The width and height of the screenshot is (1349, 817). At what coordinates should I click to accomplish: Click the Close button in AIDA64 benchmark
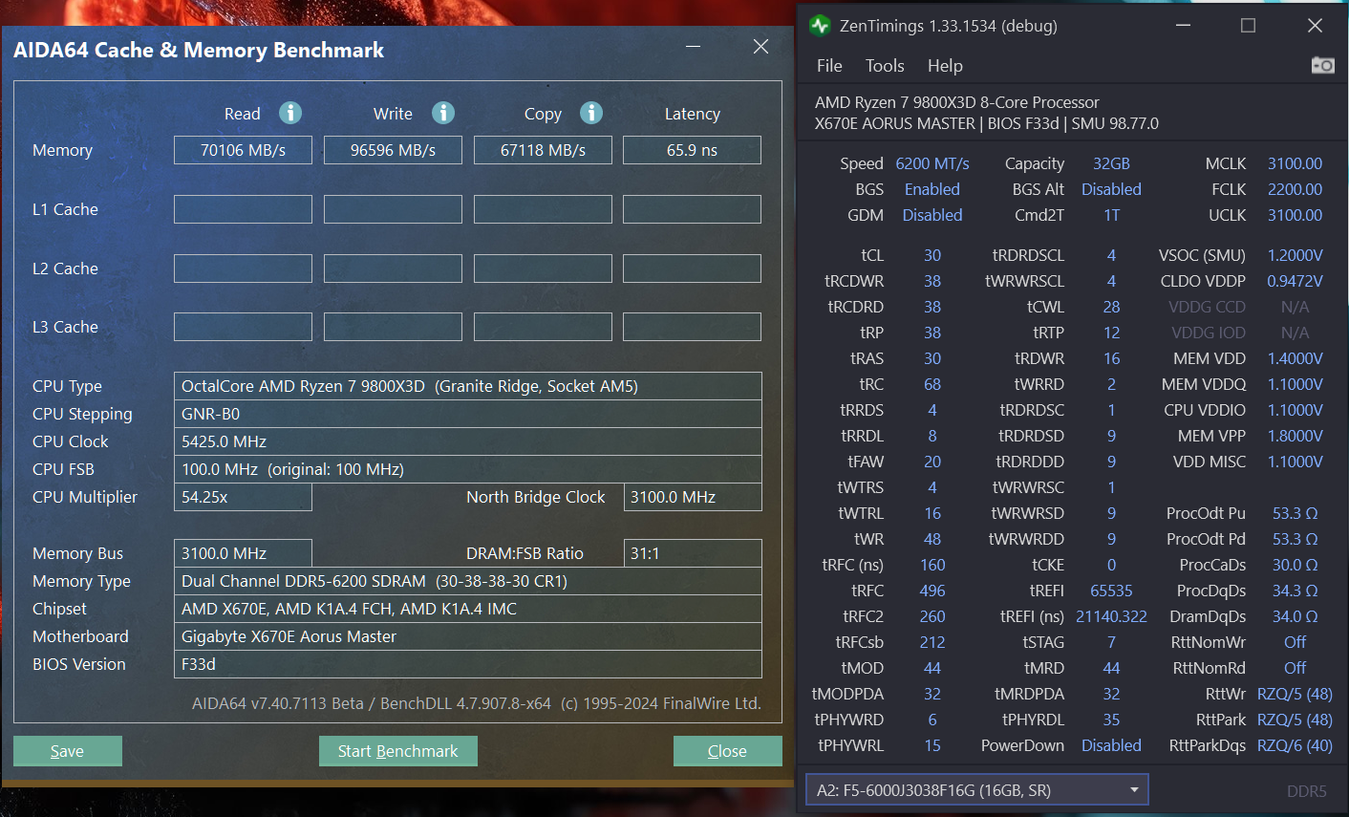727,751
